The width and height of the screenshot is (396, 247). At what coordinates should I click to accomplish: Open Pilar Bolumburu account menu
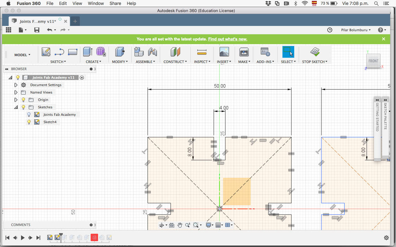click(356, 30)
